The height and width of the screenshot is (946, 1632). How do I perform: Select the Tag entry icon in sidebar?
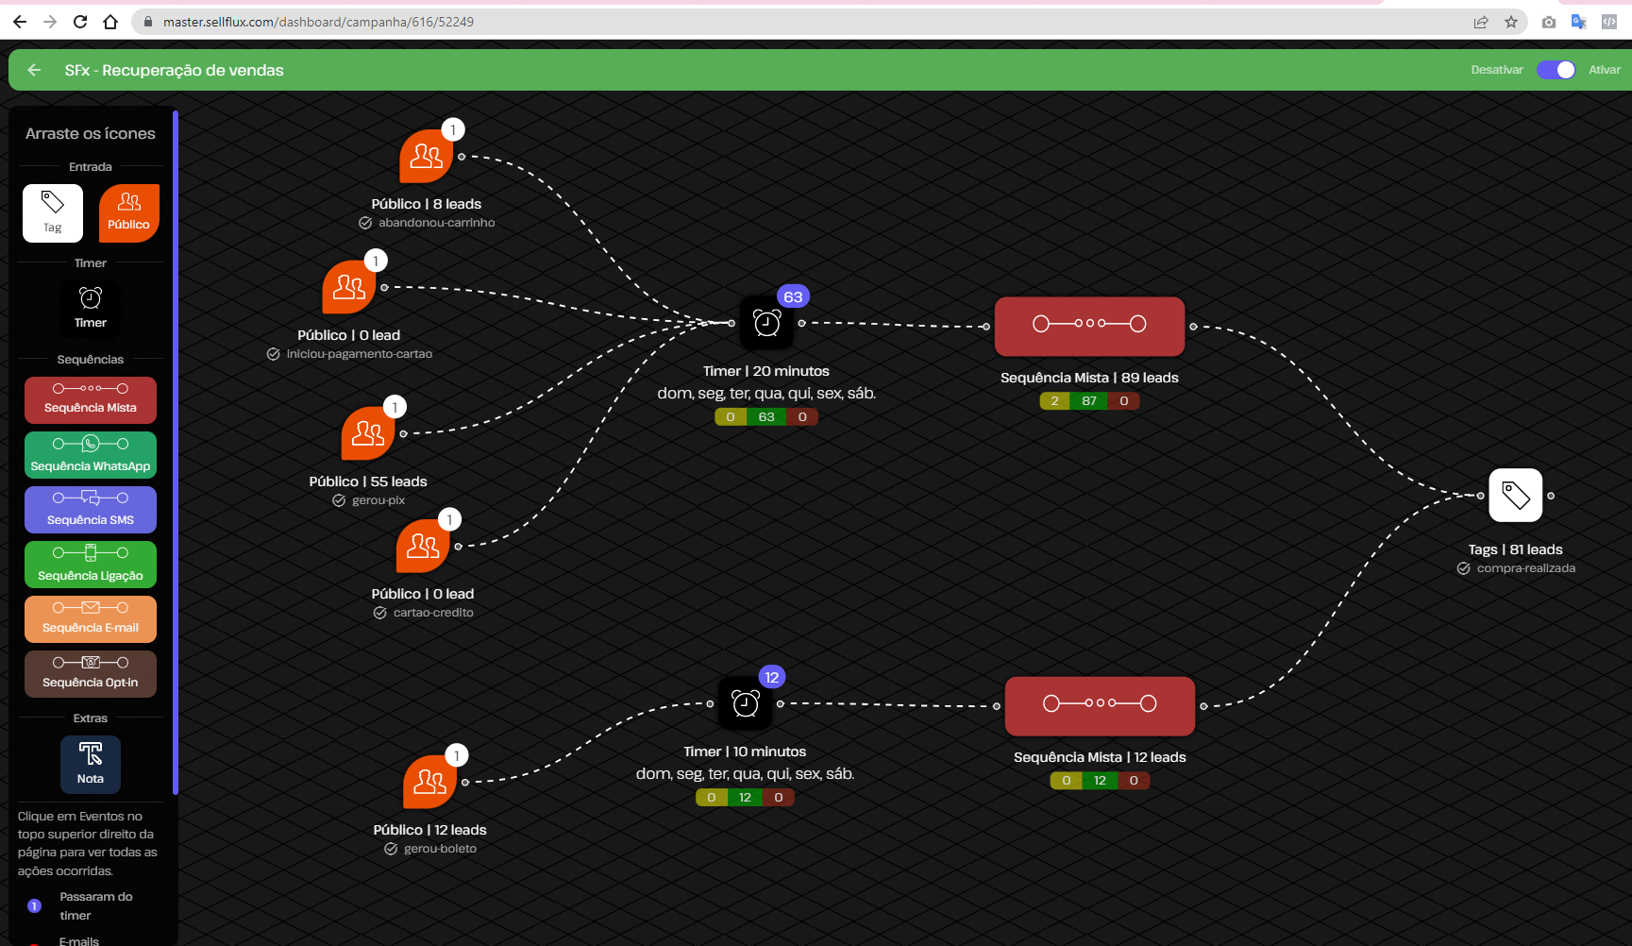[x=53, y=212]
